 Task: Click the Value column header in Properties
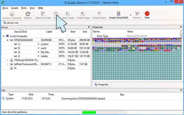pyautogui.click(x=130, y=31)
